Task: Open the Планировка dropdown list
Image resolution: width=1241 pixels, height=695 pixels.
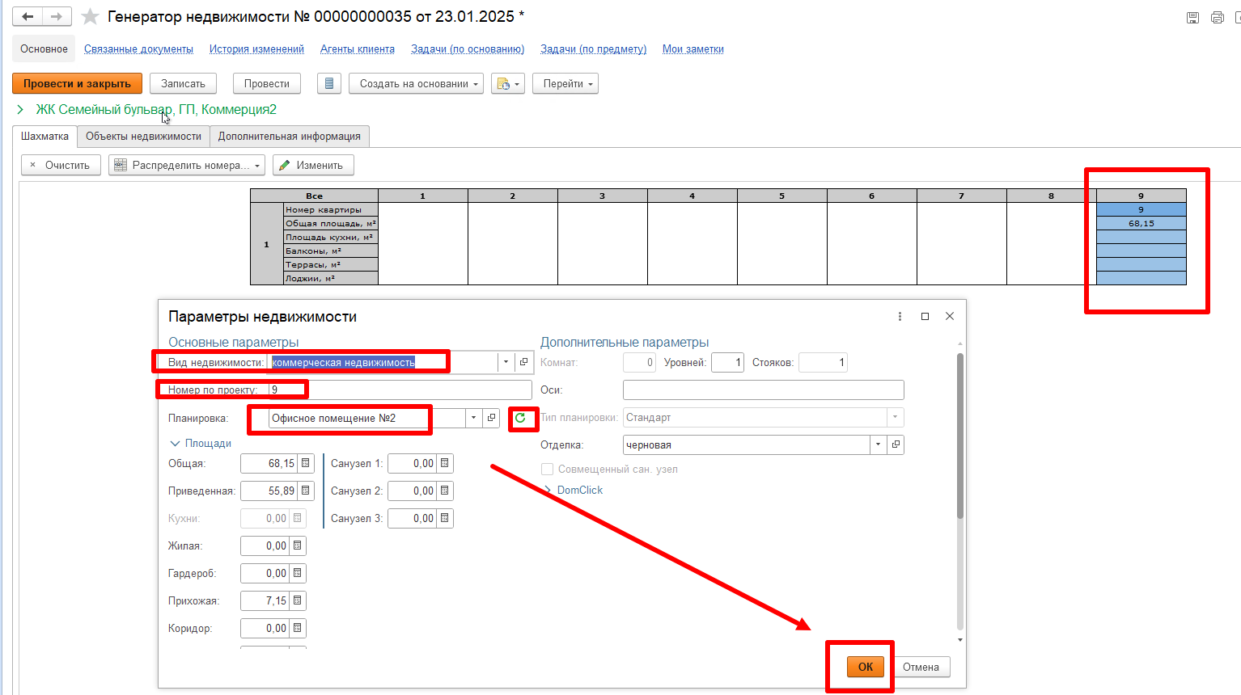Action: (x=473, y=418)
